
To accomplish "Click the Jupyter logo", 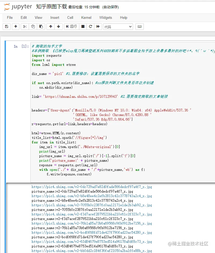I will [18, 7].
